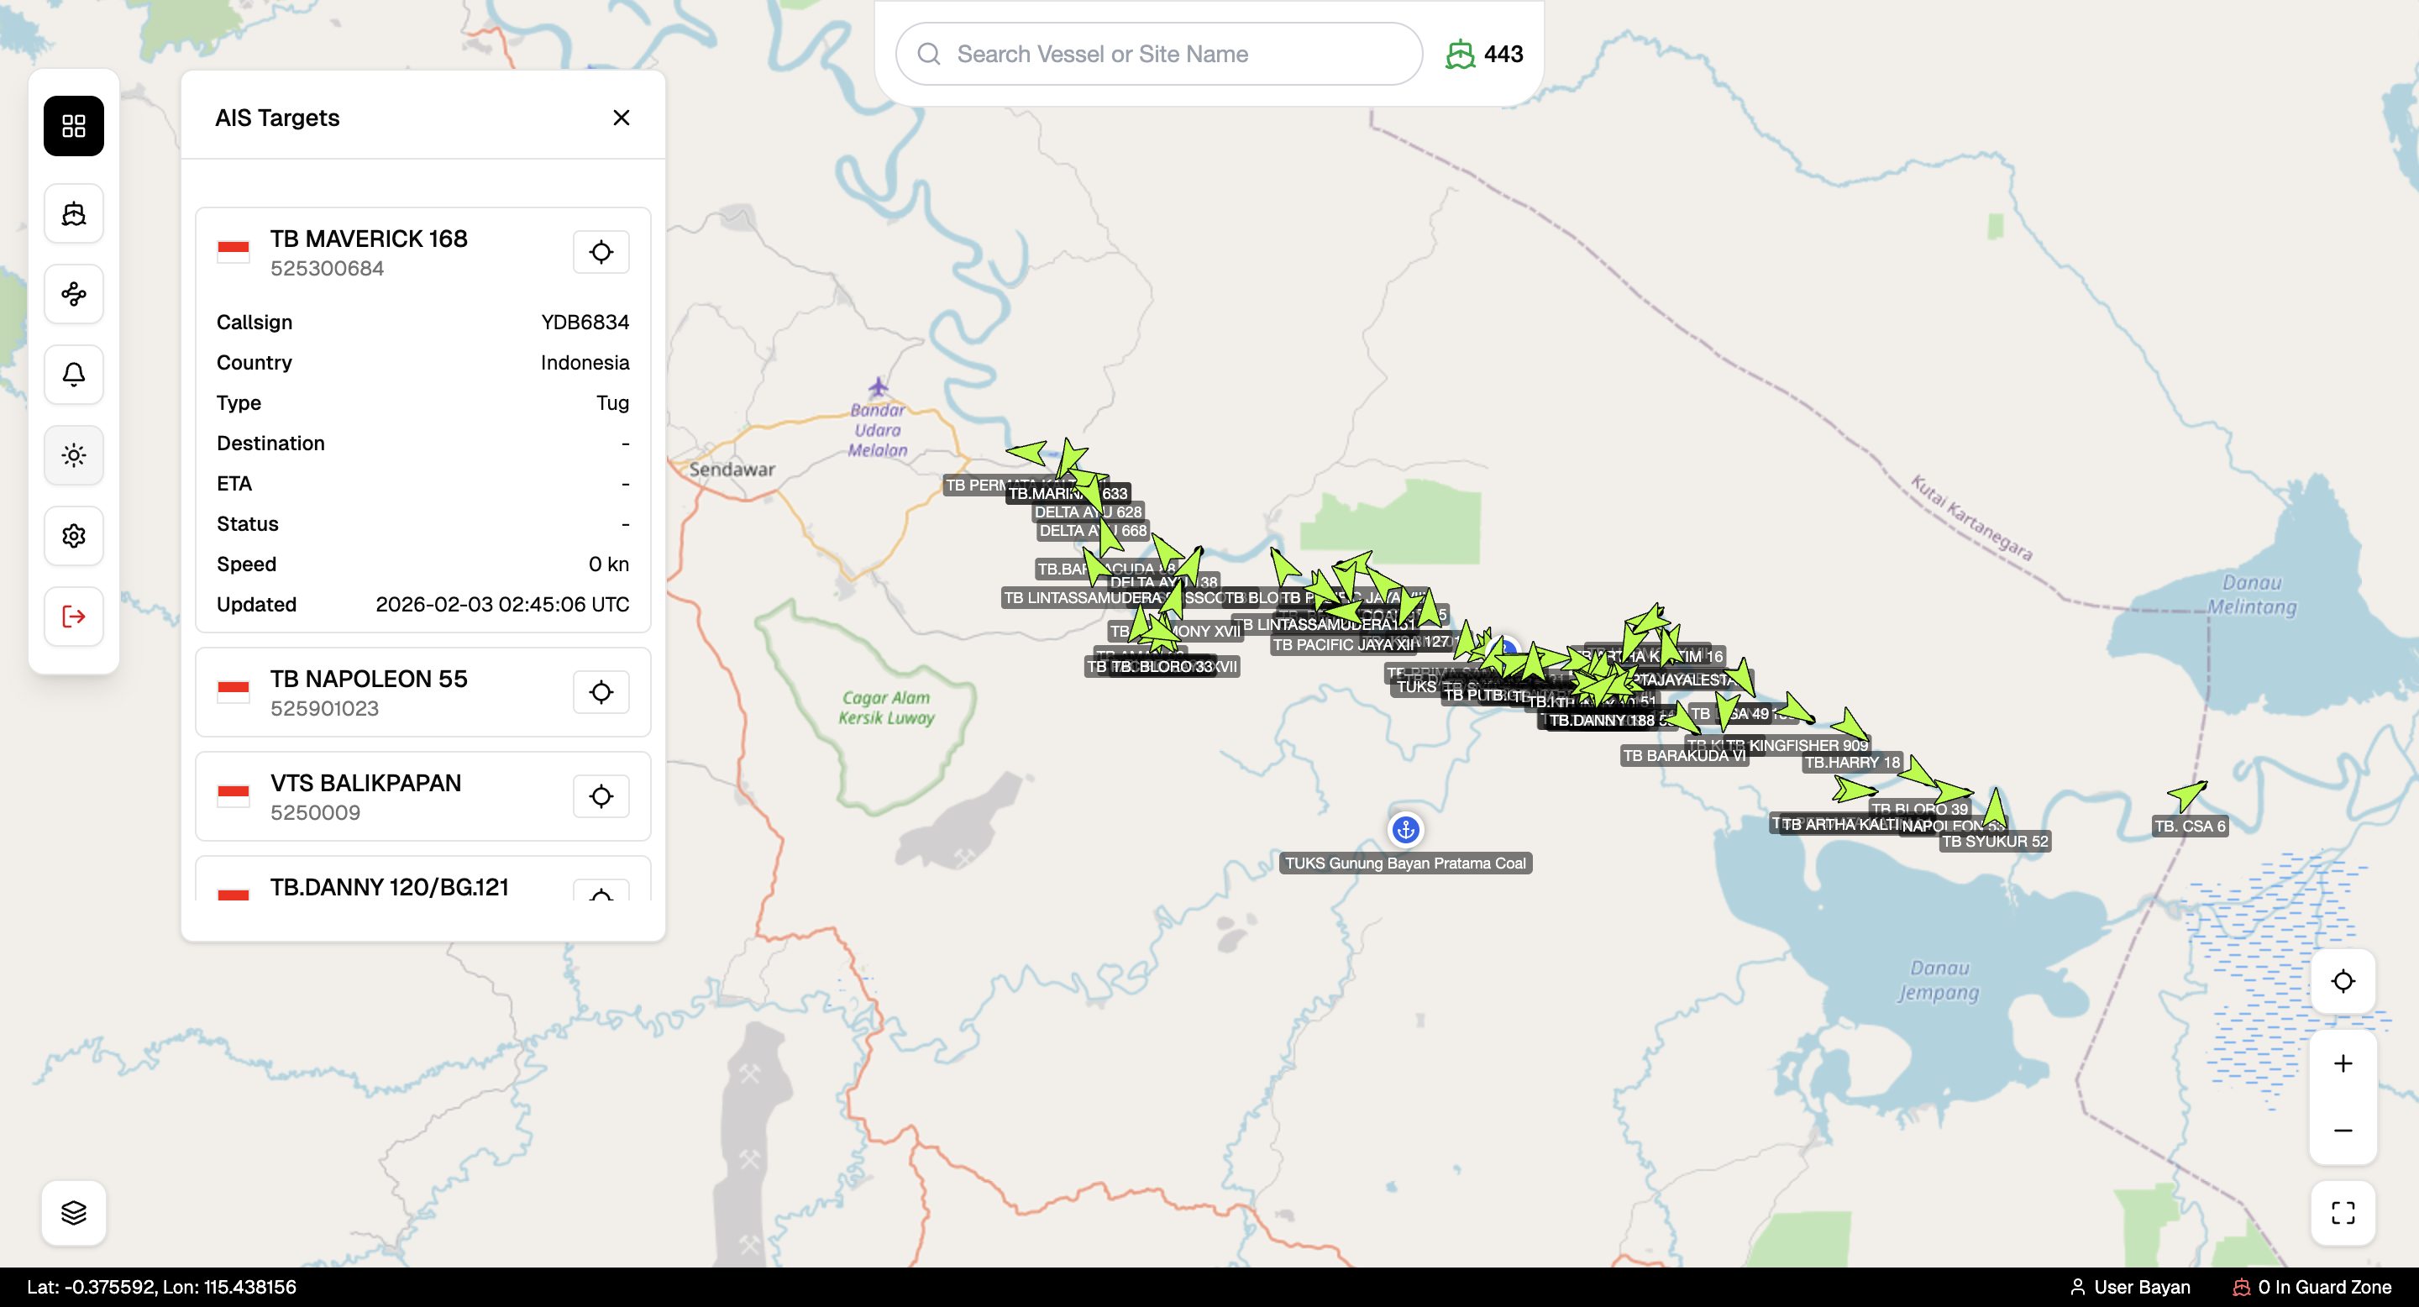Open the dashboard grid icon in sidebar

(x=73, y=126)
